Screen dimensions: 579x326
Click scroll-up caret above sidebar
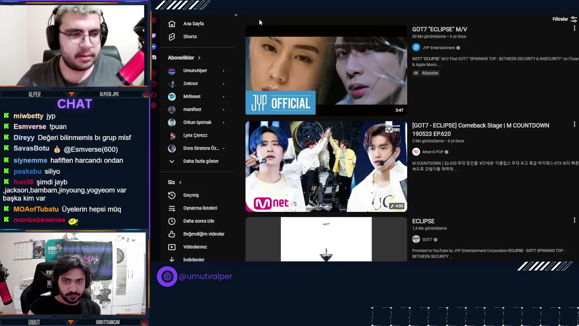(236, 15)
